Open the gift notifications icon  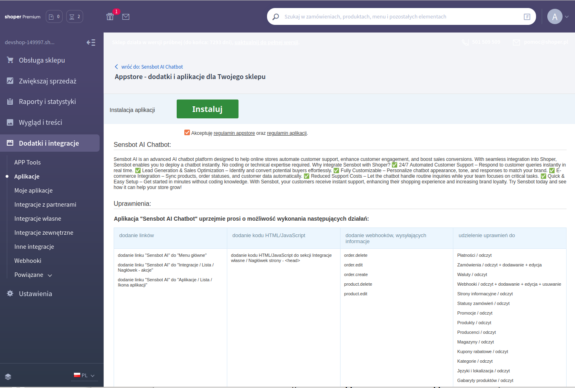(x=110, y=16)
